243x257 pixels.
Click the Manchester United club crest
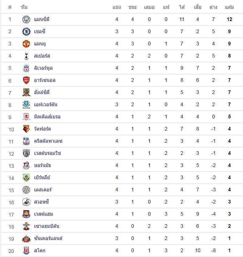26,44
